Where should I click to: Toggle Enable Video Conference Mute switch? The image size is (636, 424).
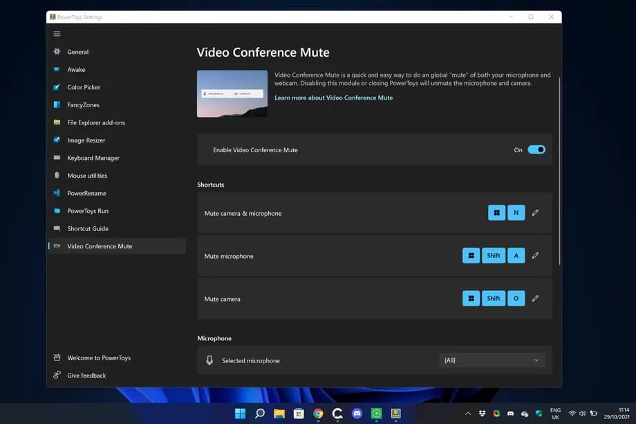coord(536,149)
